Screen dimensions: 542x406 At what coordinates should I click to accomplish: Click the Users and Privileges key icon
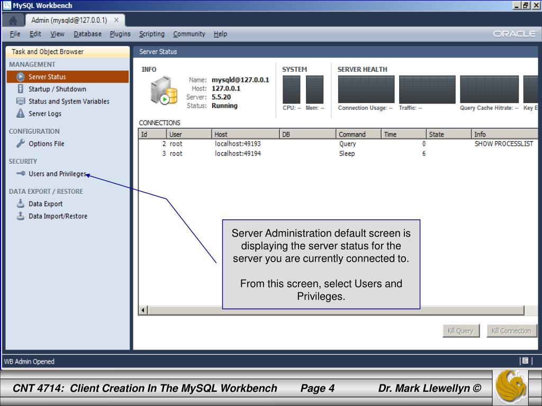[21, 173]
